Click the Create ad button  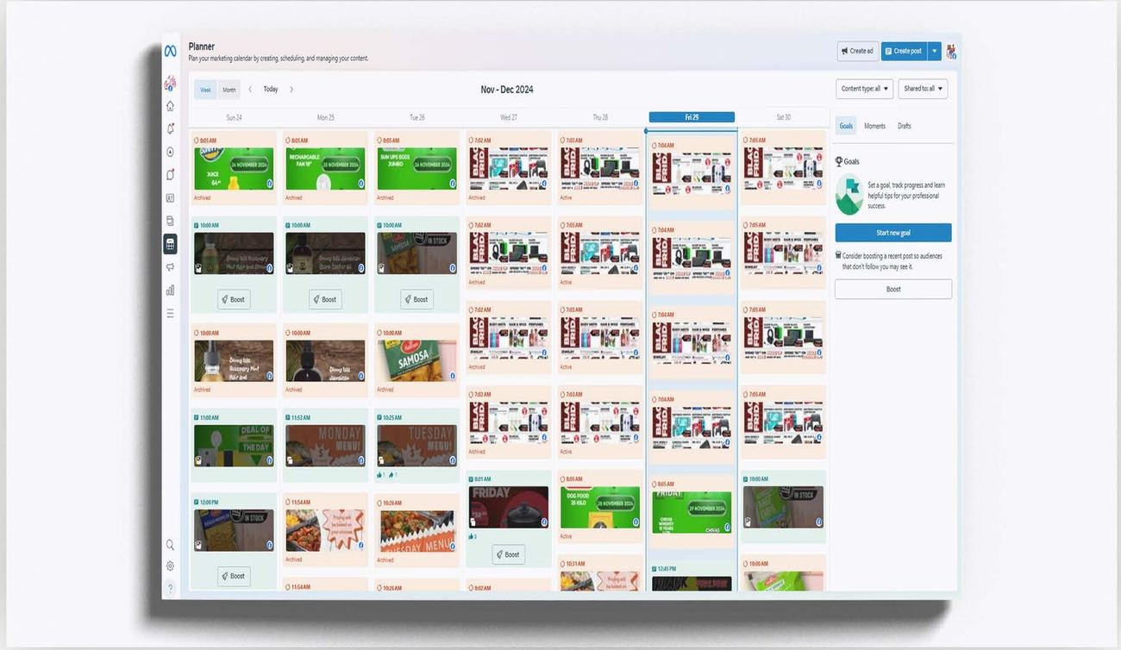pos(858,51)
